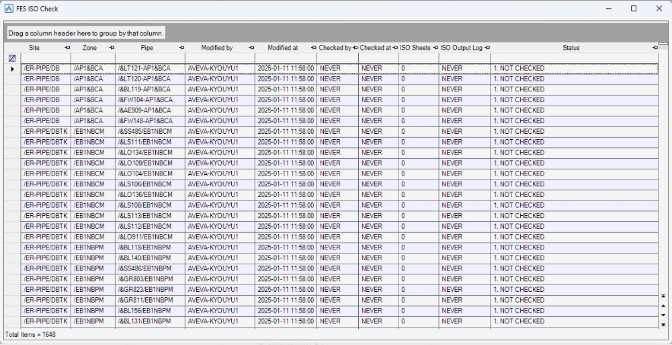Image resolution: width=672 pixels, height=345 pixels.
Task: Sort by Checked by column header
Action: (335, 48)
